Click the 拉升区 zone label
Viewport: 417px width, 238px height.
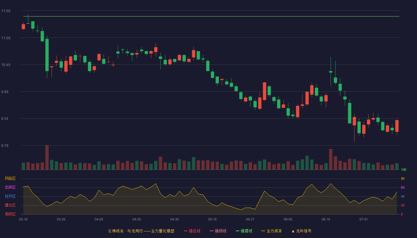(x=10, y=196)
